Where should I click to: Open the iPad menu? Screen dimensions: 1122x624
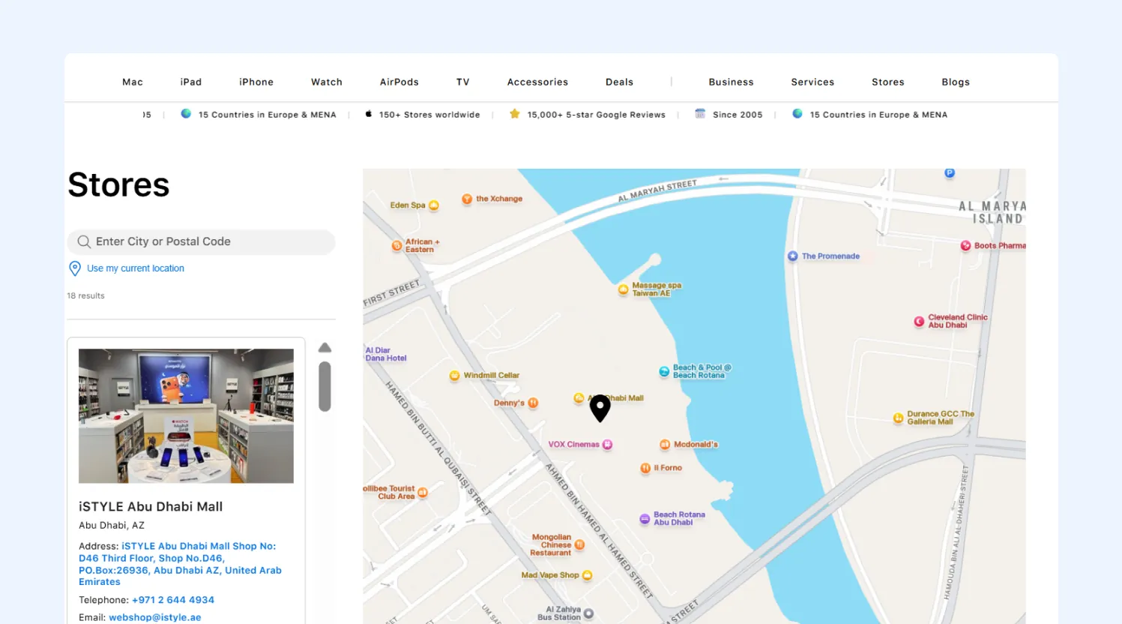click(191, 82)
